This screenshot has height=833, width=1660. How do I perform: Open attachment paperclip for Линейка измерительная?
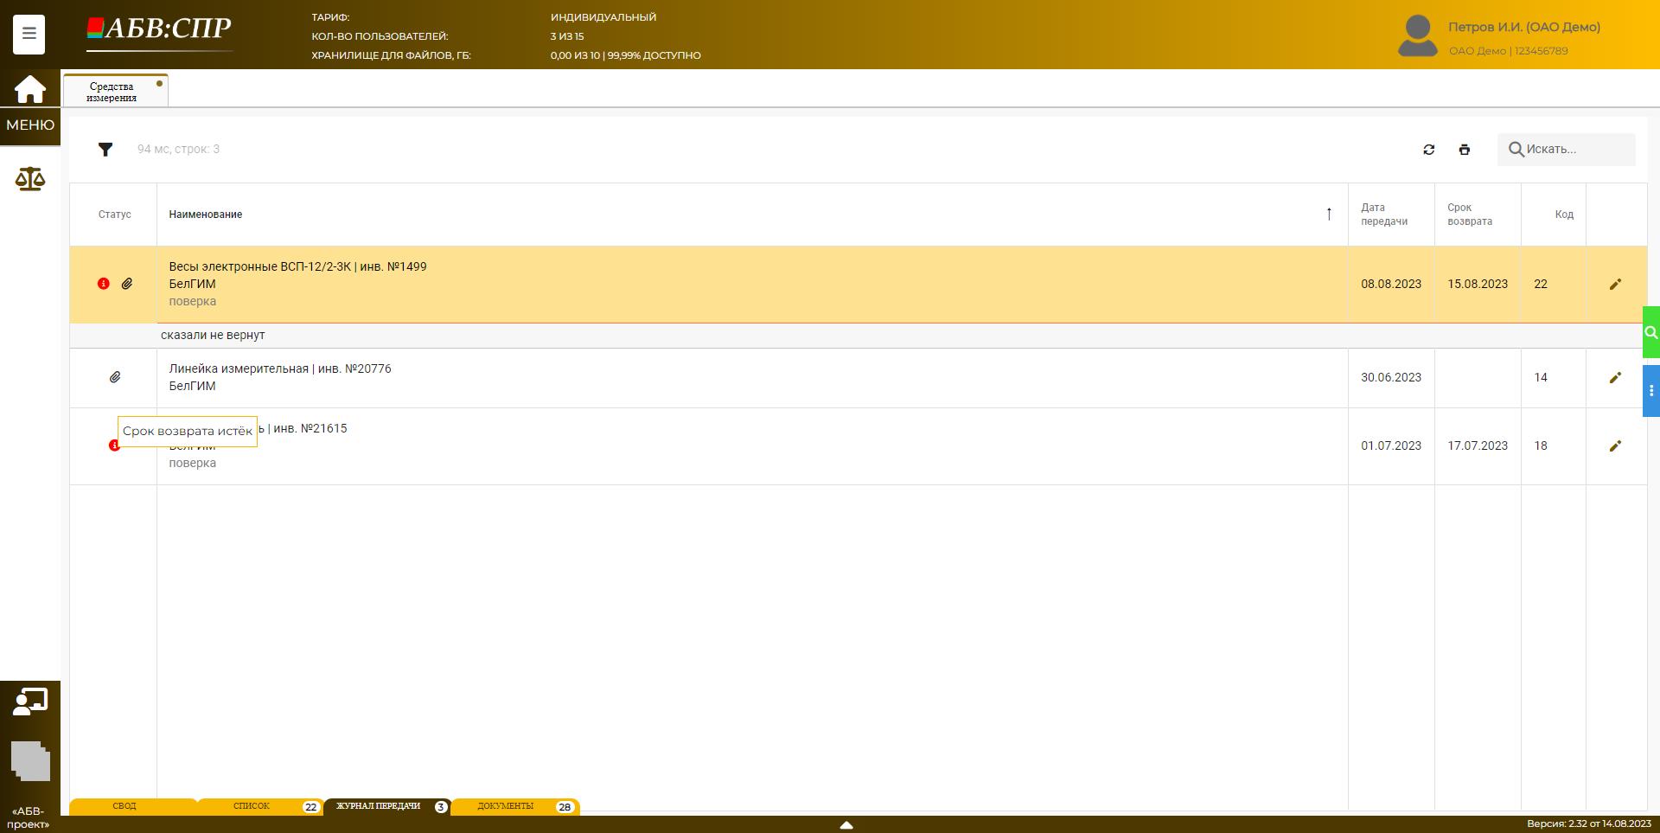point(115,377)
